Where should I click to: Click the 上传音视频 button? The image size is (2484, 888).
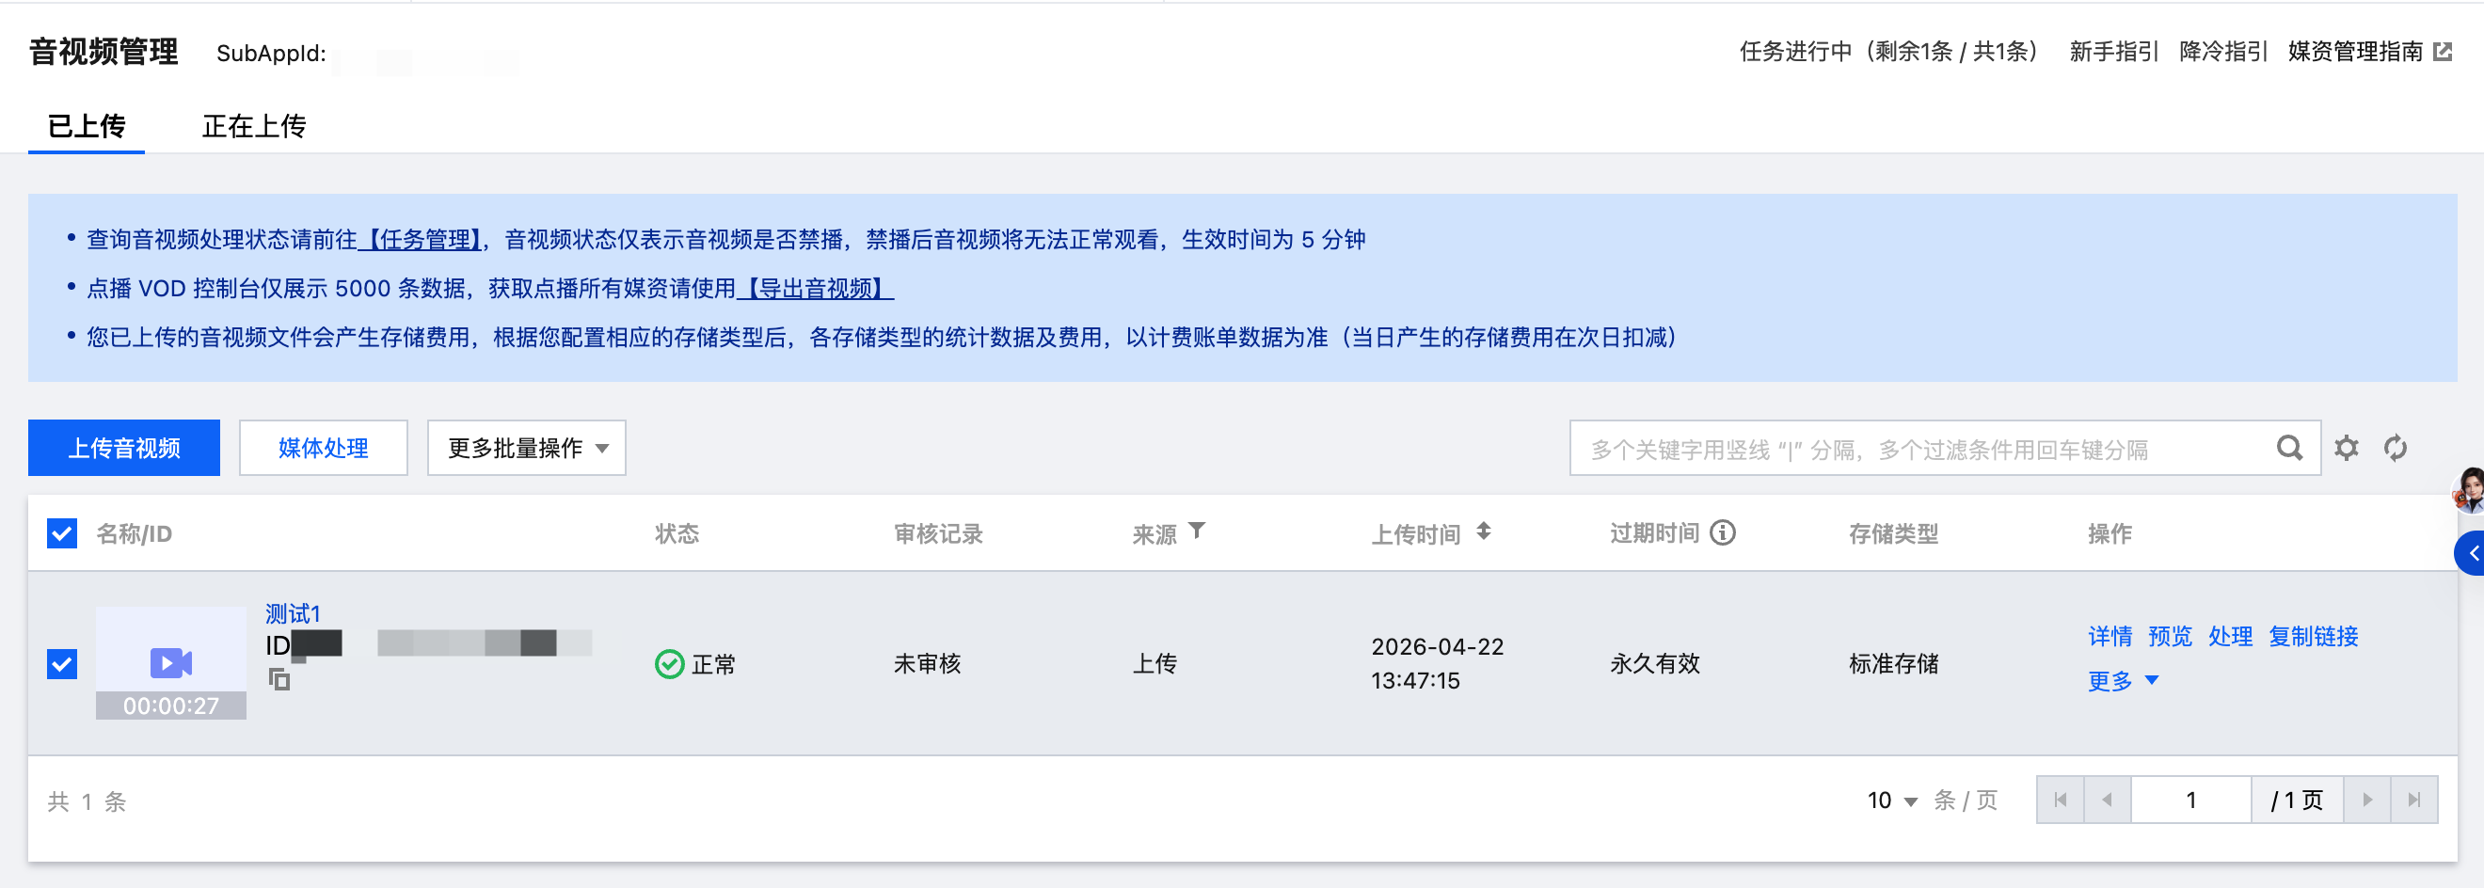[123, 448]
